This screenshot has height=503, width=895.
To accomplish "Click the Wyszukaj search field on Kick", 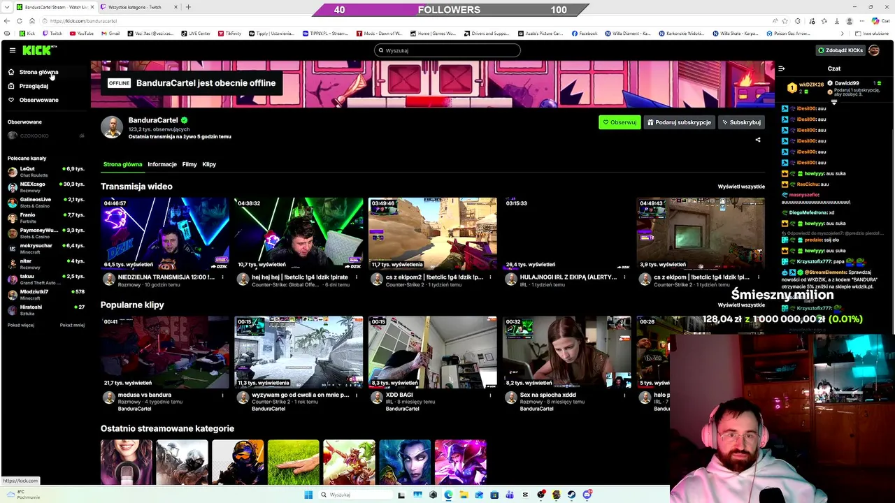I will (x=447, y=50).
